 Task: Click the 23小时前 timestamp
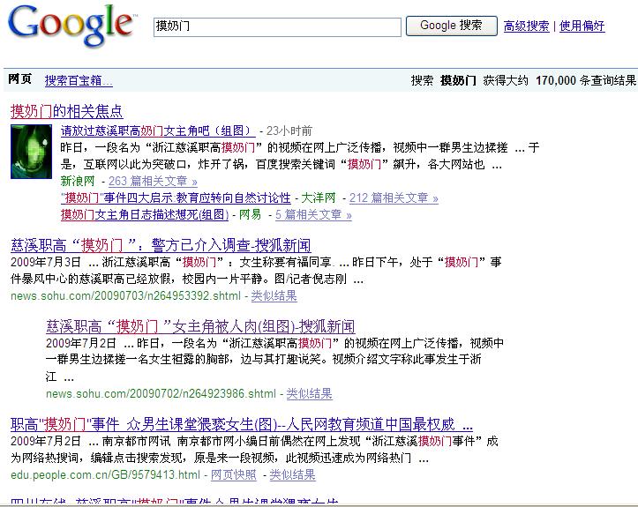click(x=289, y=130)
